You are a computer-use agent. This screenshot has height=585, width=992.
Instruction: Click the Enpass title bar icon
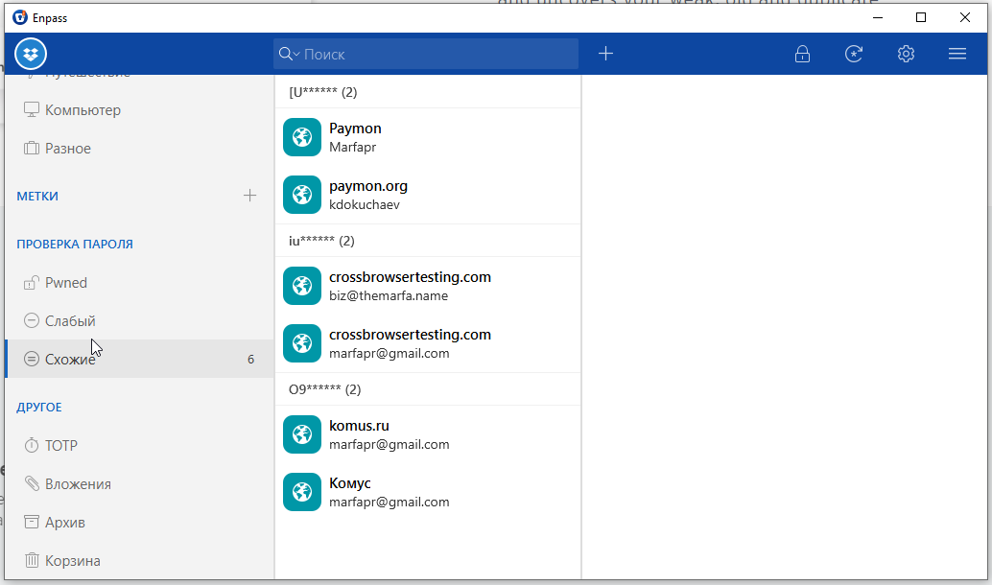[20, 17]
